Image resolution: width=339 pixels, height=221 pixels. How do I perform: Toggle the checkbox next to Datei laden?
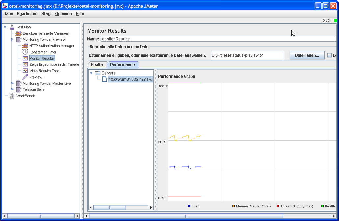point(330,55)
